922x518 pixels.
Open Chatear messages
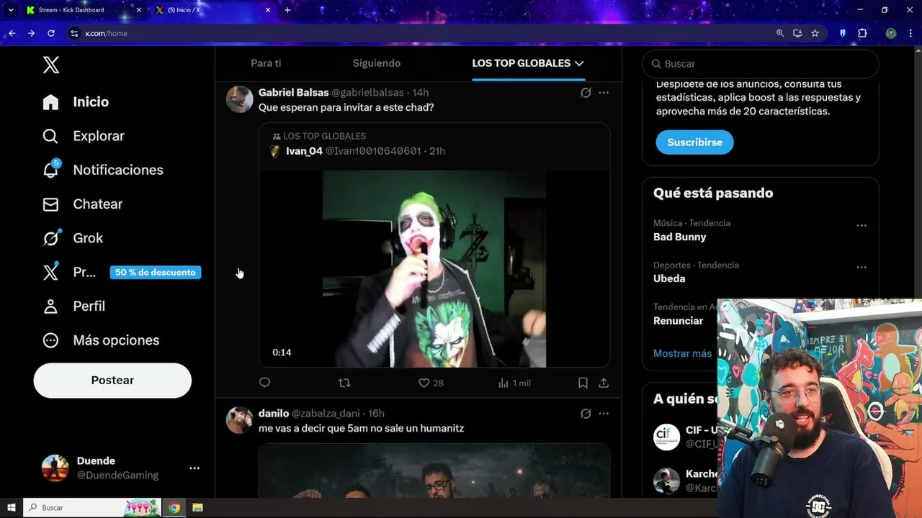(82, 204)
